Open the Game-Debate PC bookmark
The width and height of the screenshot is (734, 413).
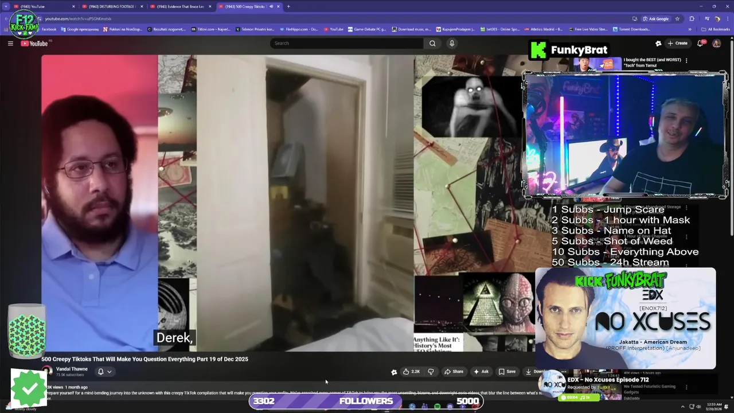367,29
